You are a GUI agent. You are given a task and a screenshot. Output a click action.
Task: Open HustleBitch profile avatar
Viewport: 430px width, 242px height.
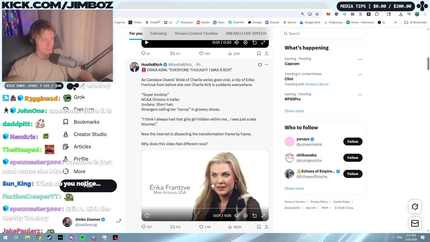tap(134, 67)
